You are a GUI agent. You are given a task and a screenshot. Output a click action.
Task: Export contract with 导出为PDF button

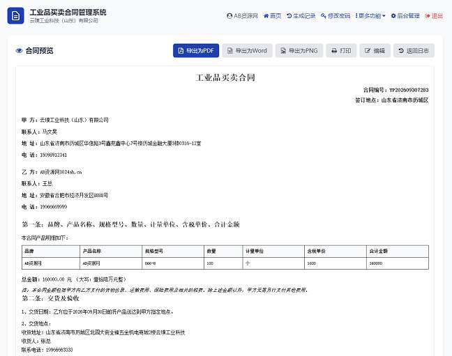(196, 51)
